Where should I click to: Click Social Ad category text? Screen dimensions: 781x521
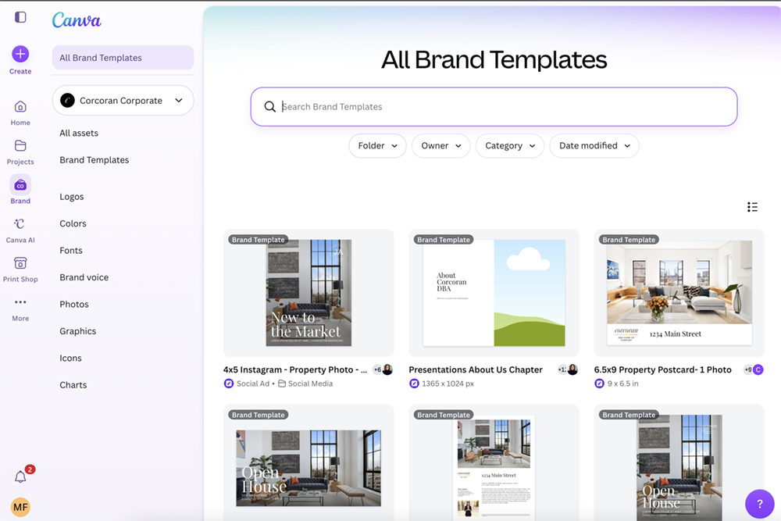pyautogui.click(x=253, y=384)
